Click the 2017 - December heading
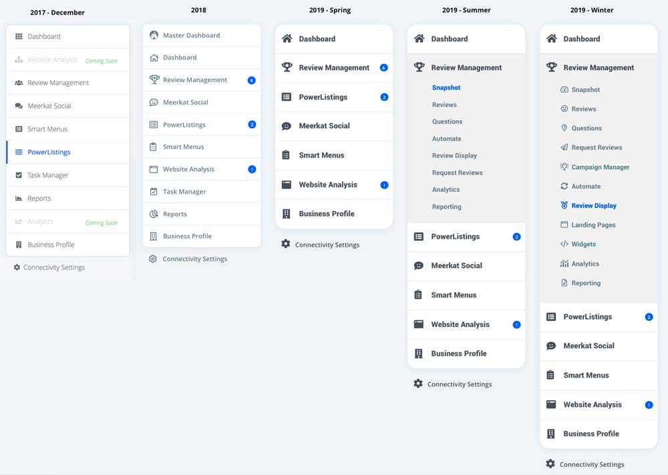 (57, 13)
